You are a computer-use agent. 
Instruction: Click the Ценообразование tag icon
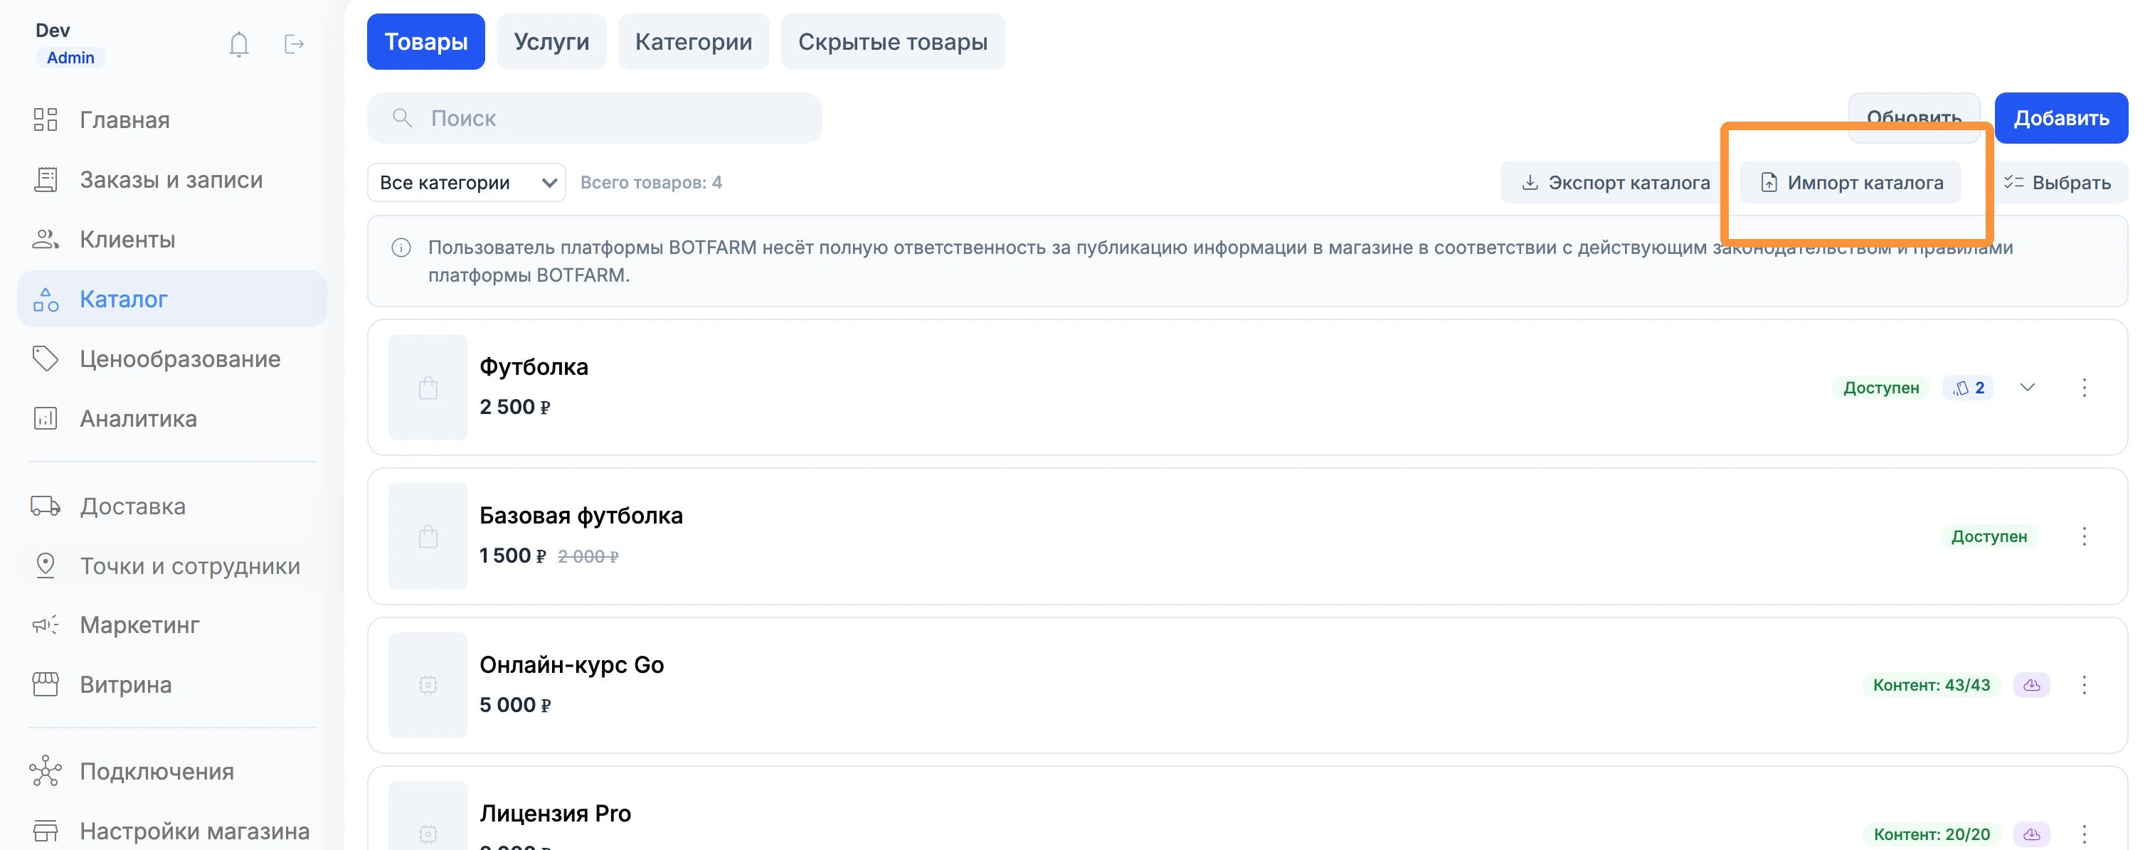coord(45,358)
